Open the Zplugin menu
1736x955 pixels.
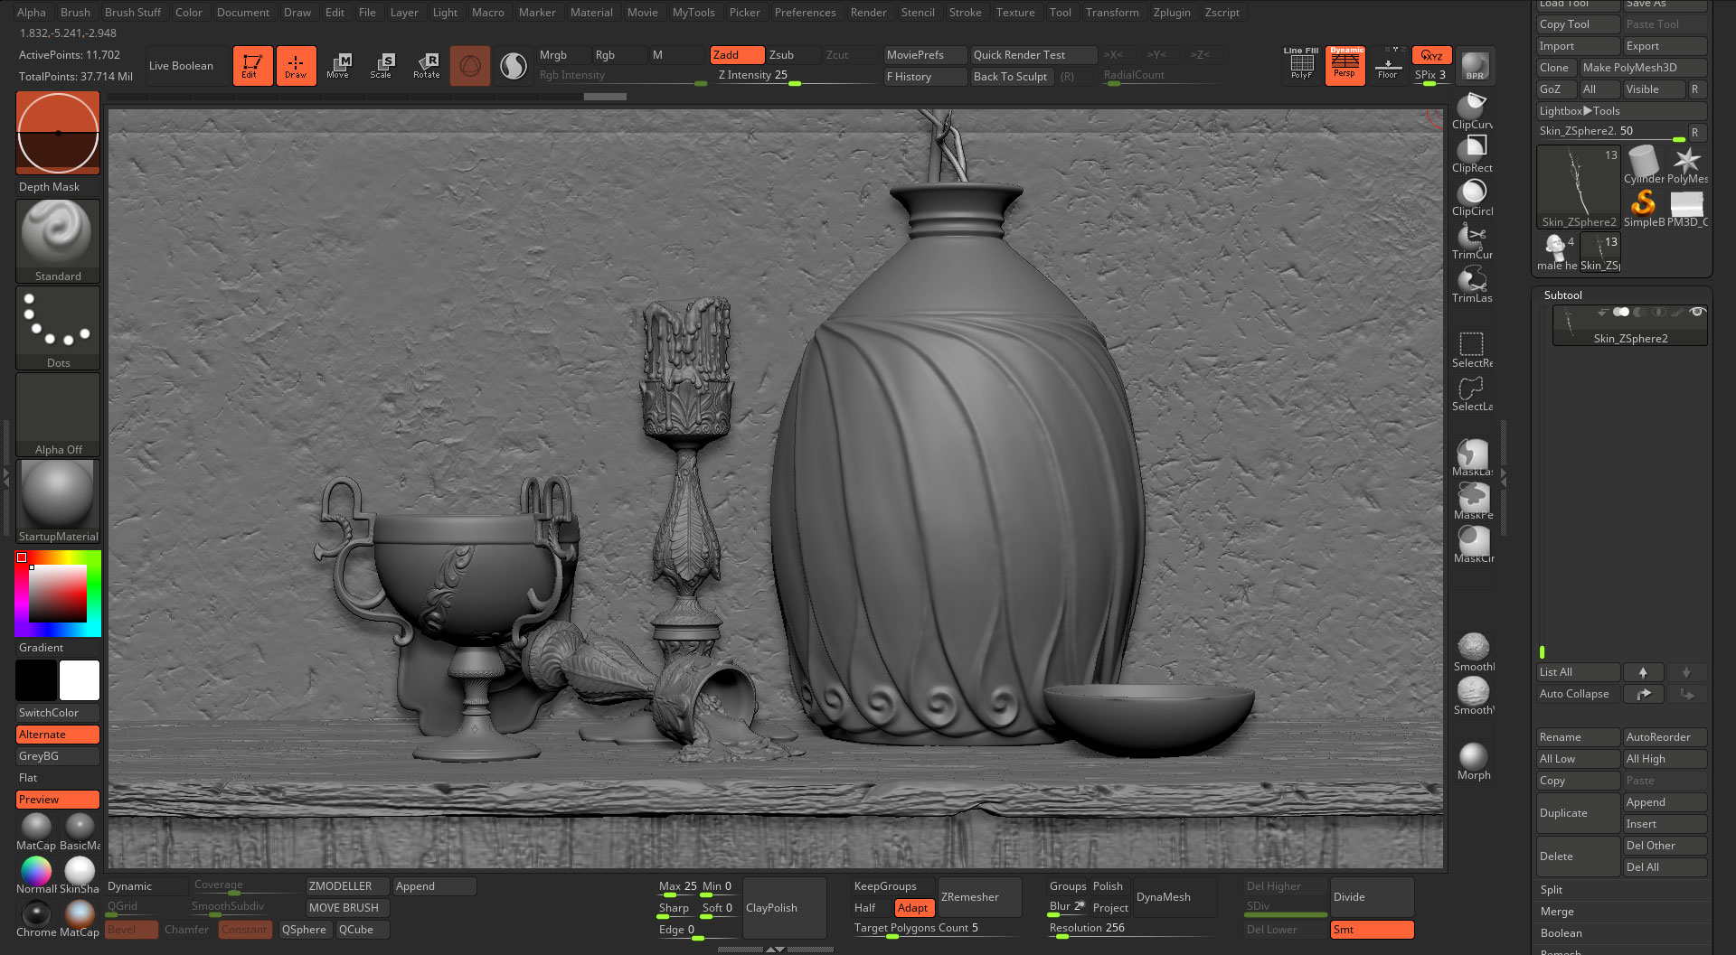click(1172, 12)
